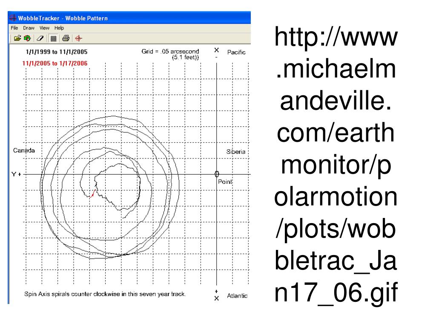Click the red track segment on plot
Viewport: 436px width, 327px height.
pyautogui.click(x=93, y=193)
